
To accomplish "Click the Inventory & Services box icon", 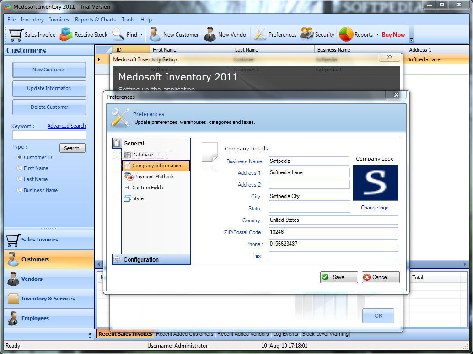I will (13, 299).
